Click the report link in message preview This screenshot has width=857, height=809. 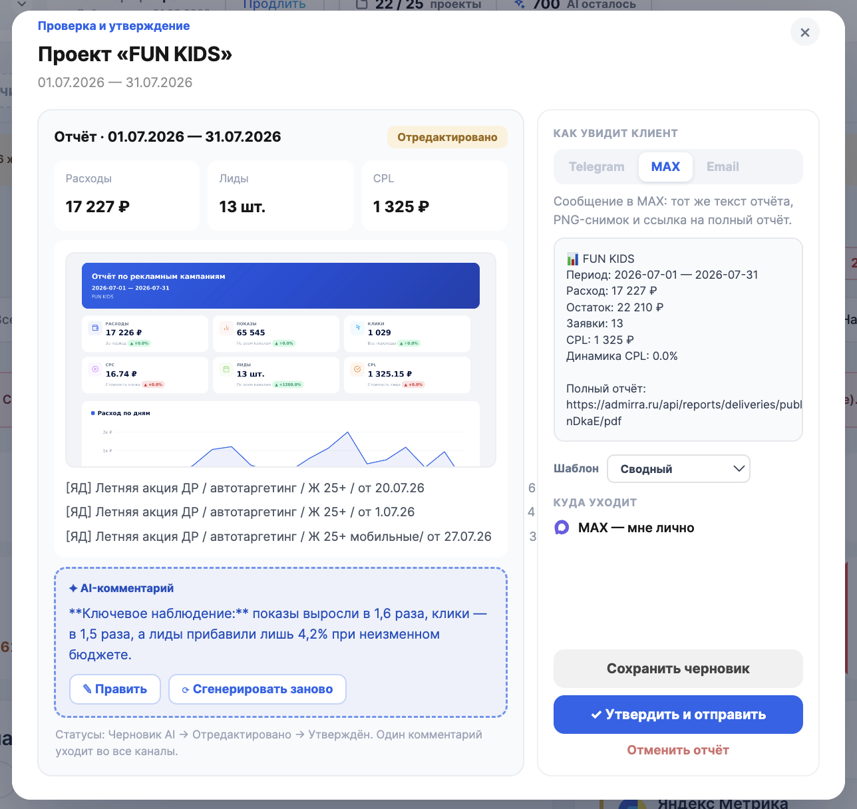[684, 412]
